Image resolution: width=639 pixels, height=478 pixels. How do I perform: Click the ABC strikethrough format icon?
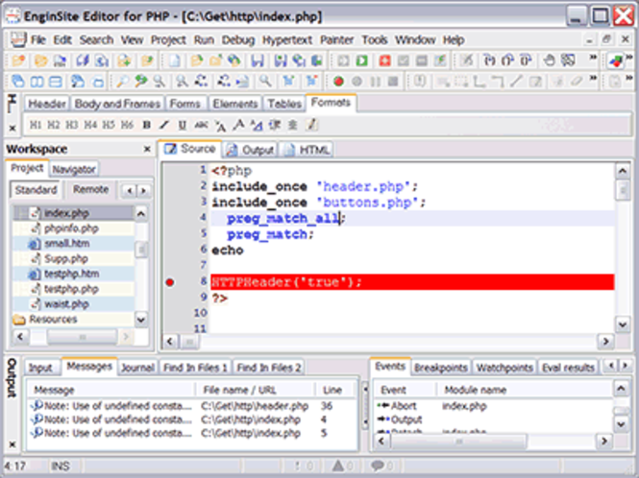201,125
